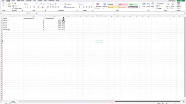Open Format as Table gallery
This screenshot has height=104, width=186.
click(x=104, y=6)
